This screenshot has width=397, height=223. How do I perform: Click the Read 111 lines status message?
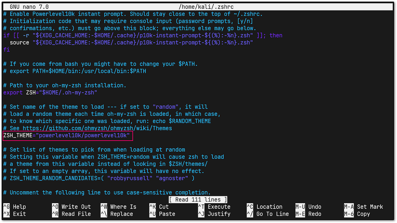[198, 200]
